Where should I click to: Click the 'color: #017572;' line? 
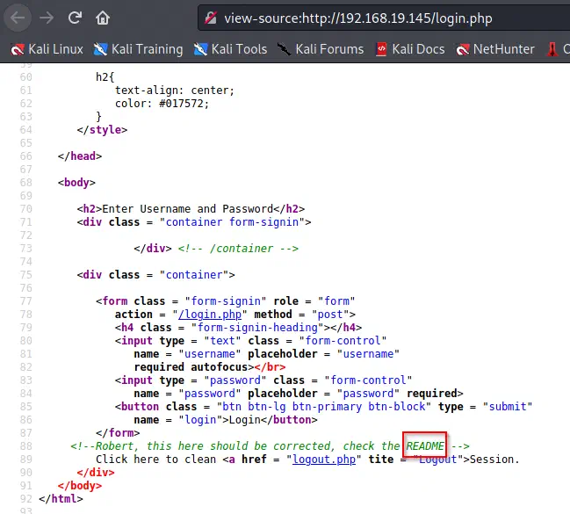[162, 104]
